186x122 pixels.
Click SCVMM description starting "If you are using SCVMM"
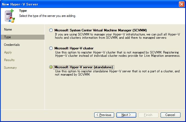pos(117,36)
